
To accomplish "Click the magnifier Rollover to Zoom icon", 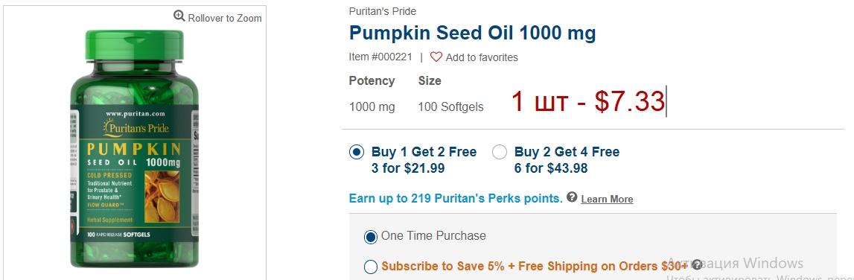I will point(179,16).
